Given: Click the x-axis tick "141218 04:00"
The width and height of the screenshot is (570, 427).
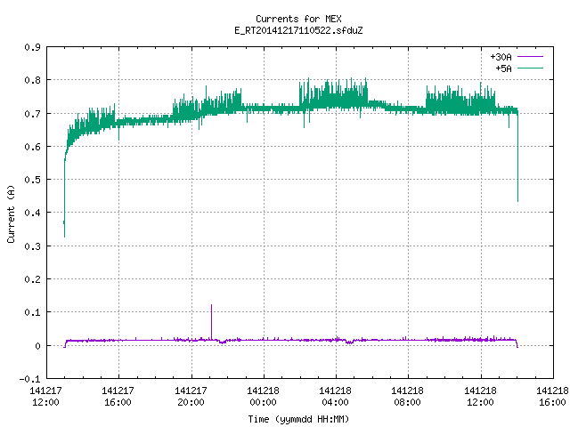Looking at the screenshot, I should tap(335, 396).
